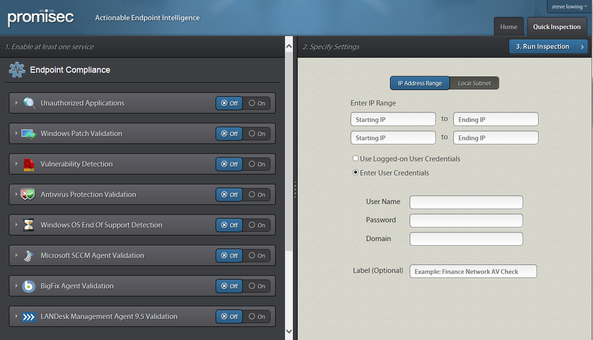Image resolution: width=593 pixels, height=340 pixels.
Task: Go to the Home tab
Action: point(509,27)
